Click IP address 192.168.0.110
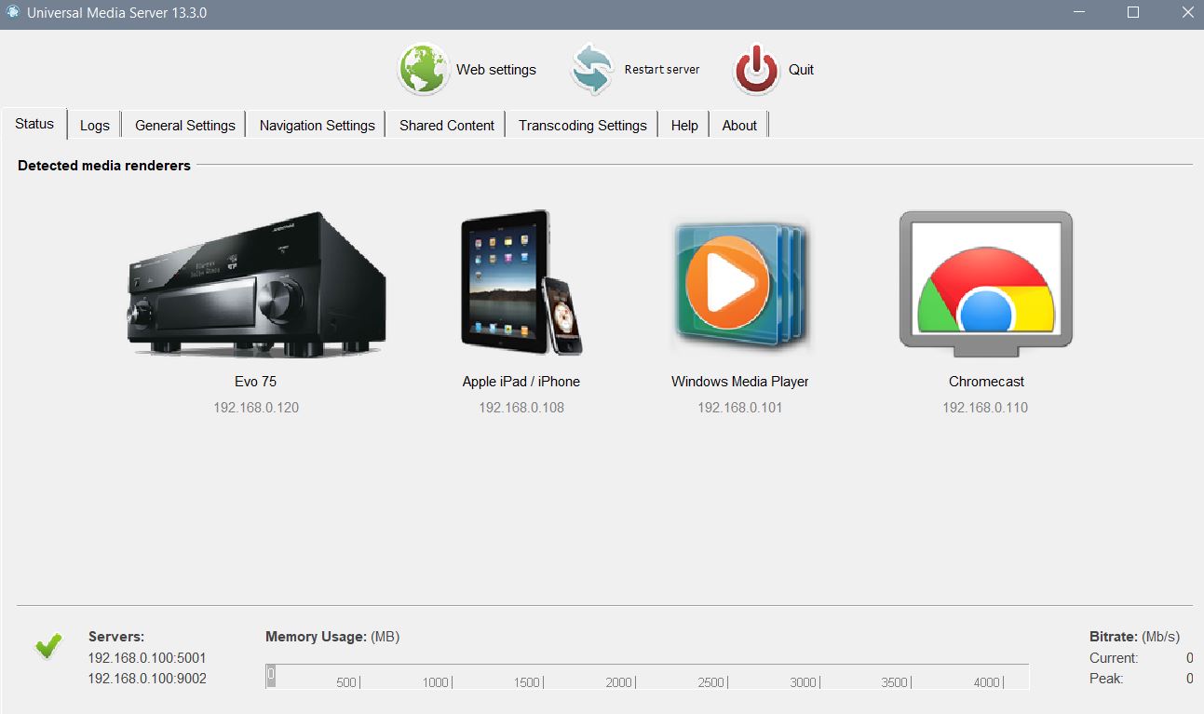1204x714 pixels. [x=985, y=408]
